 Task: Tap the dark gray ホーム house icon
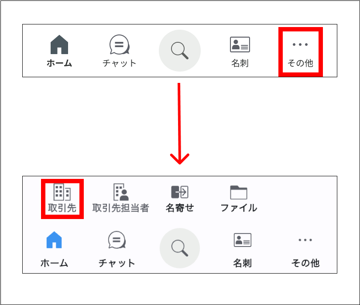59,45
